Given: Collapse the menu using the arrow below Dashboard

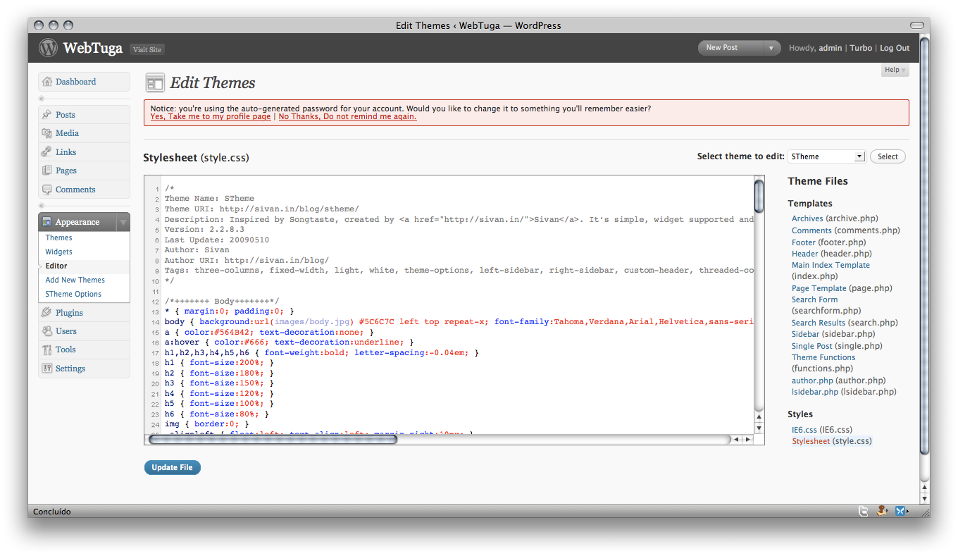Looking at the screenshot, I should point(42,99).
